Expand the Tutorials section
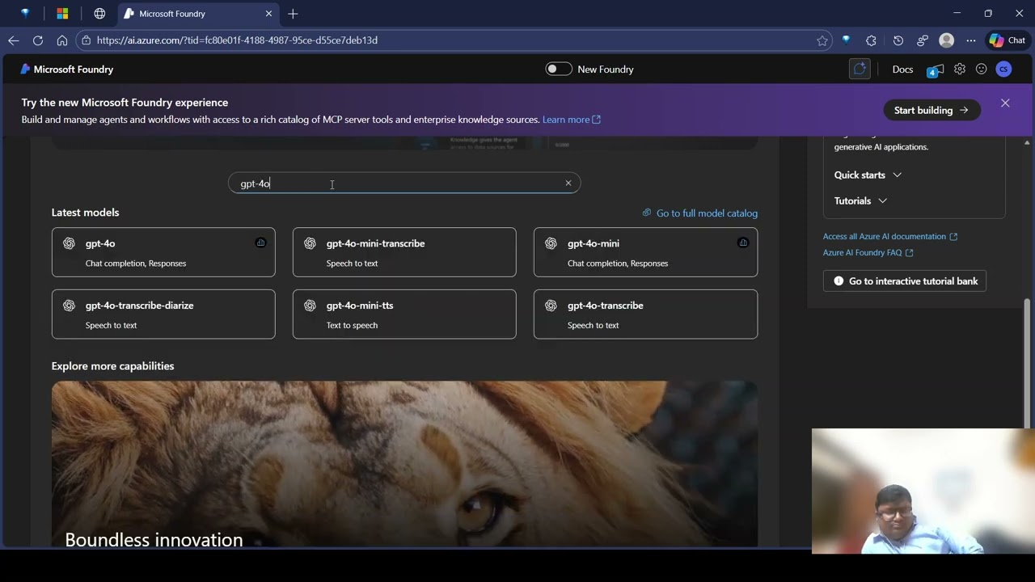This screenshot has height=582, width=1035. click(x=860, y=200)
